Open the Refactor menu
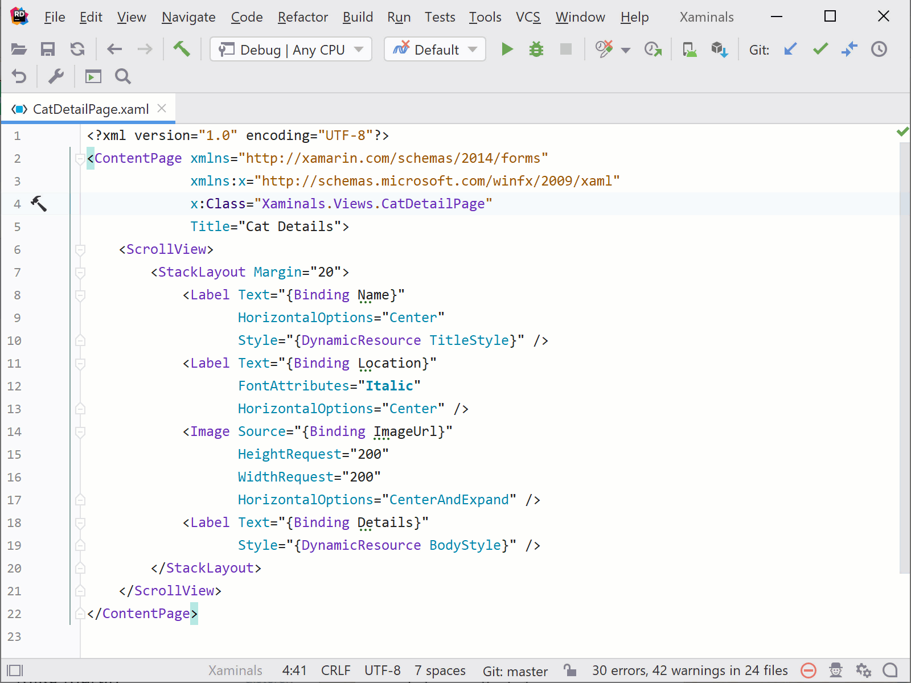Screen dimensions: 911x683 tap(302, 17)
